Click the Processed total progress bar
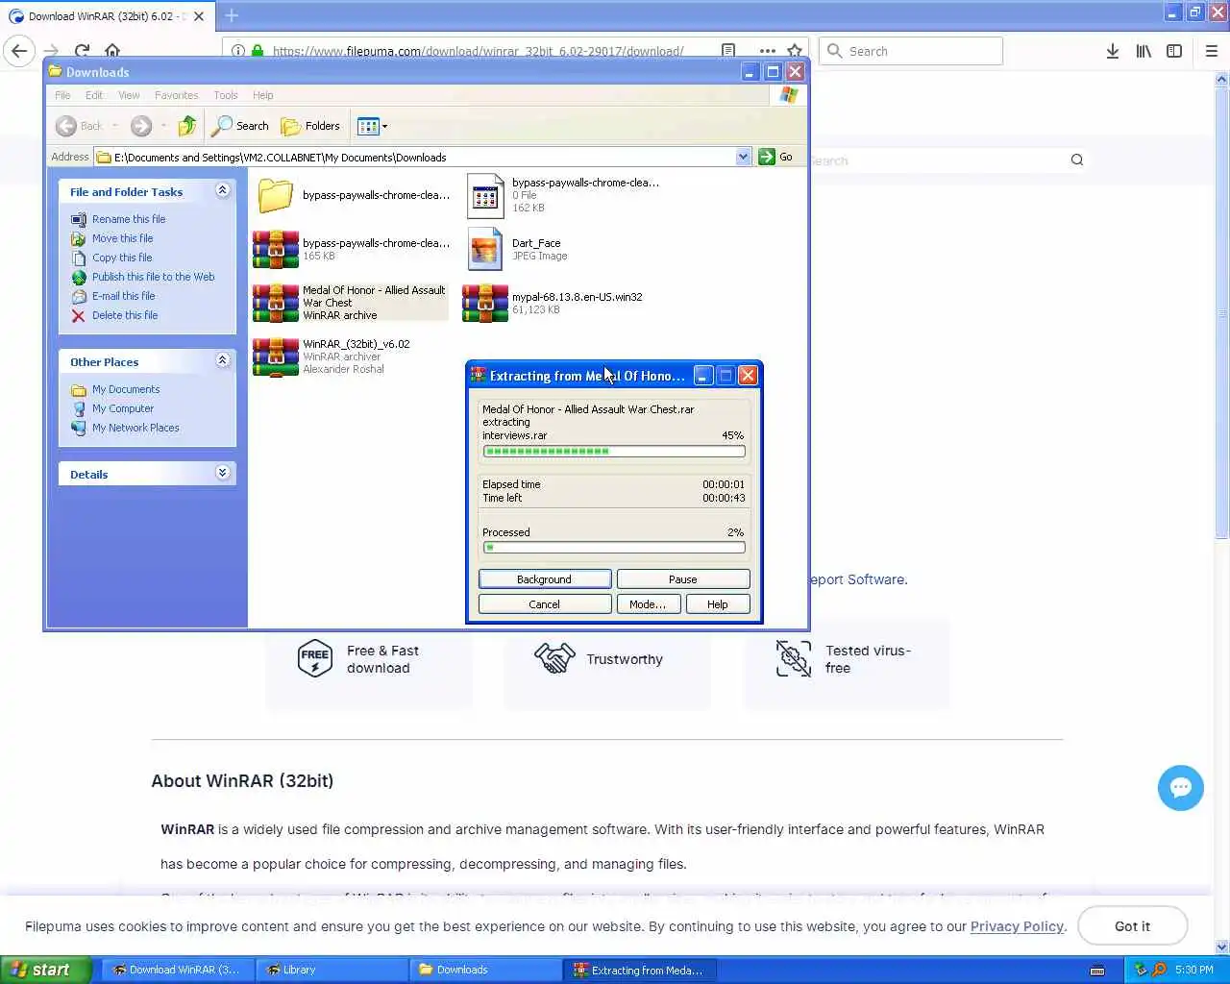 614,548
